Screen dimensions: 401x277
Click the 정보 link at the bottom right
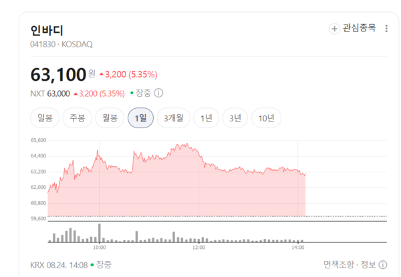[368, 265]
